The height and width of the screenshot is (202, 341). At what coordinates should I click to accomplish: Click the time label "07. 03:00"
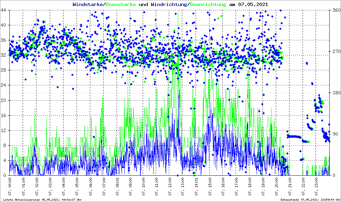pos(50,187)
